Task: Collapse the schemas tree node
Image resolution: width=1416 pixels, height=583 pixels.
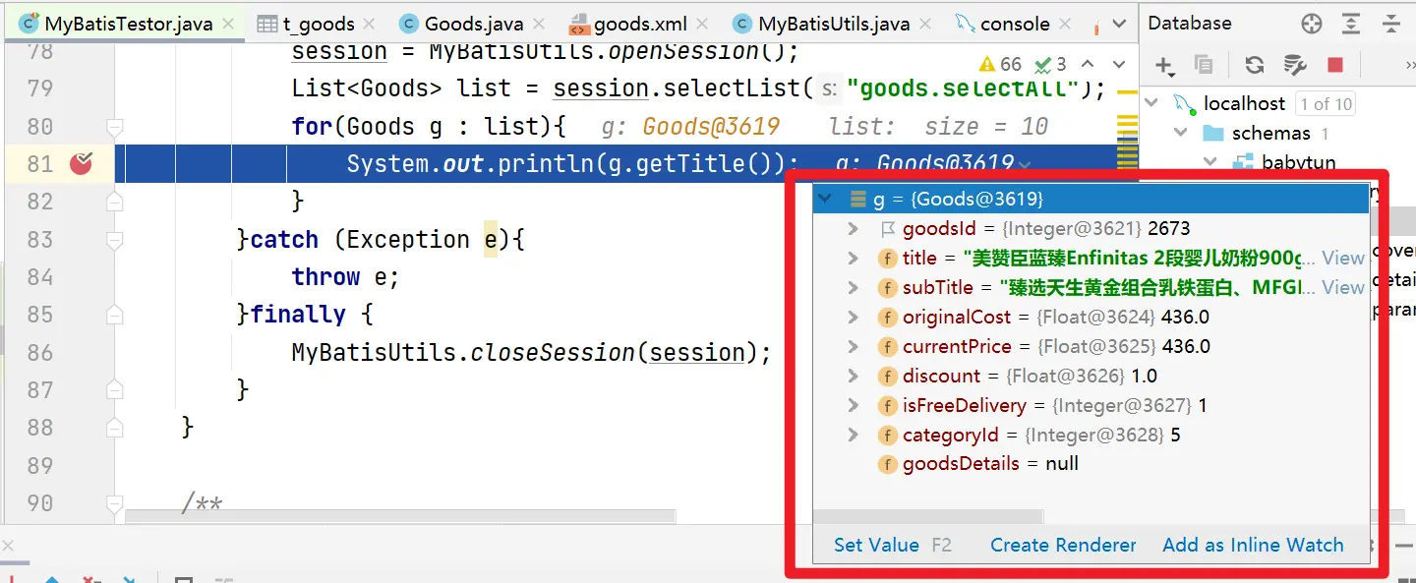Action: click(x=1183, y=133)
